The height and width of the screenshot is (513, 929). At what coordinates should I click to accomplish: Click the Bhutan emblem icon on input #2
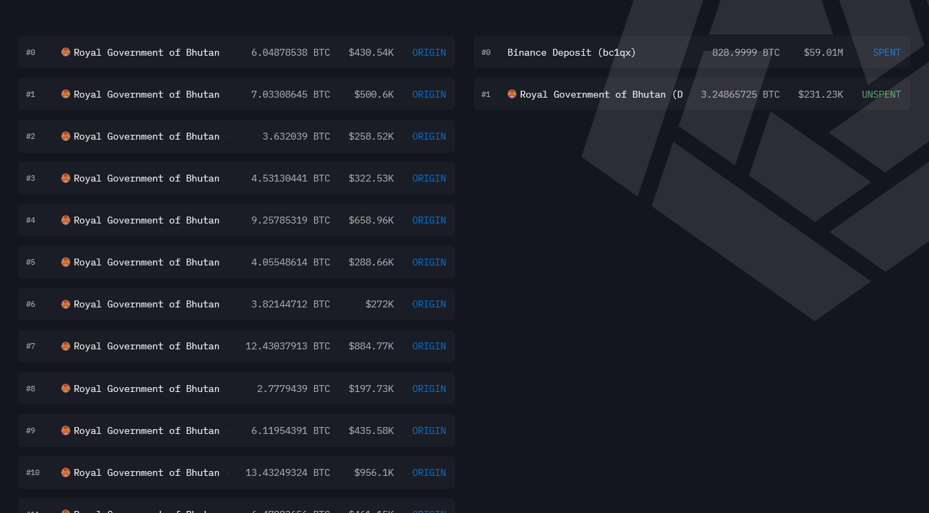[x=65, y=136]
